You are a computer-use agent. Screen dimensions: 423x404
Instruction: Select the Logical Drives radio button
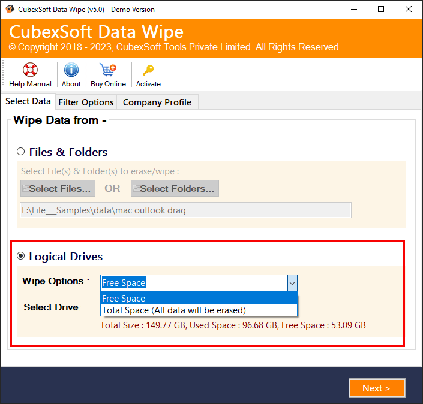(x=21, y=256)
